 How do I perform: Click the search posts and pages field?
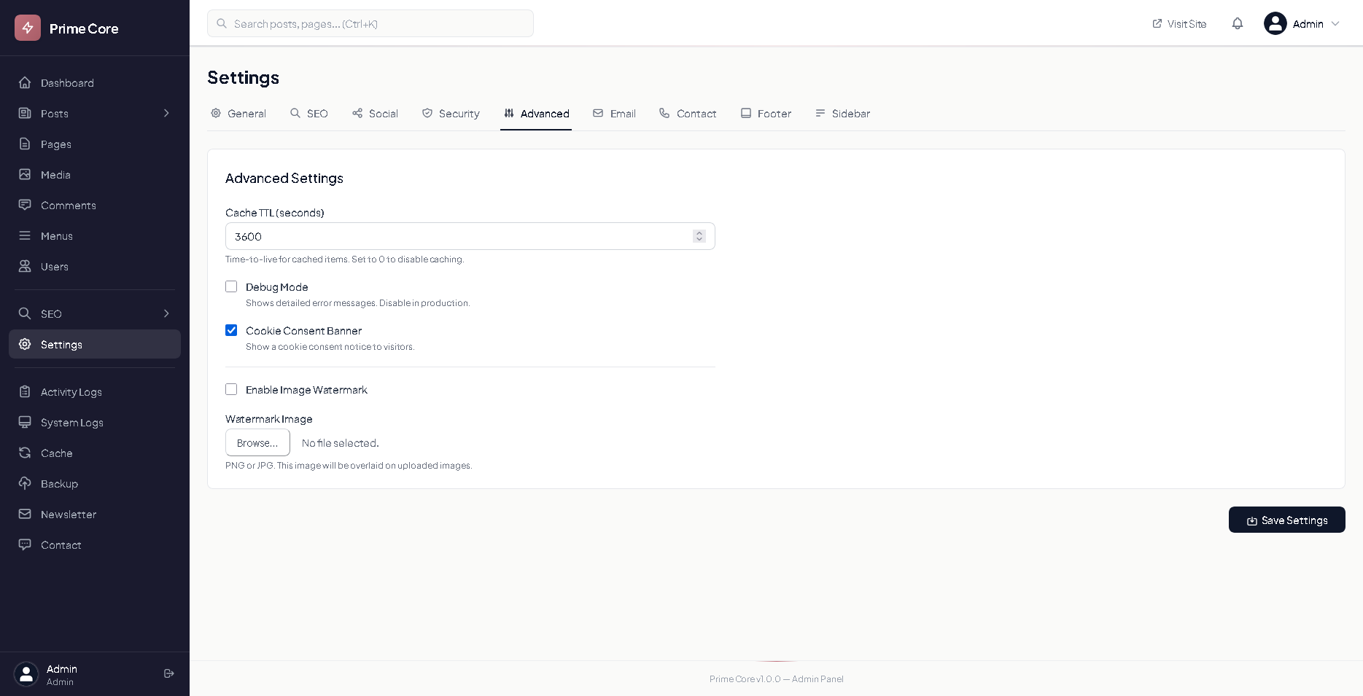coord(370,24)
